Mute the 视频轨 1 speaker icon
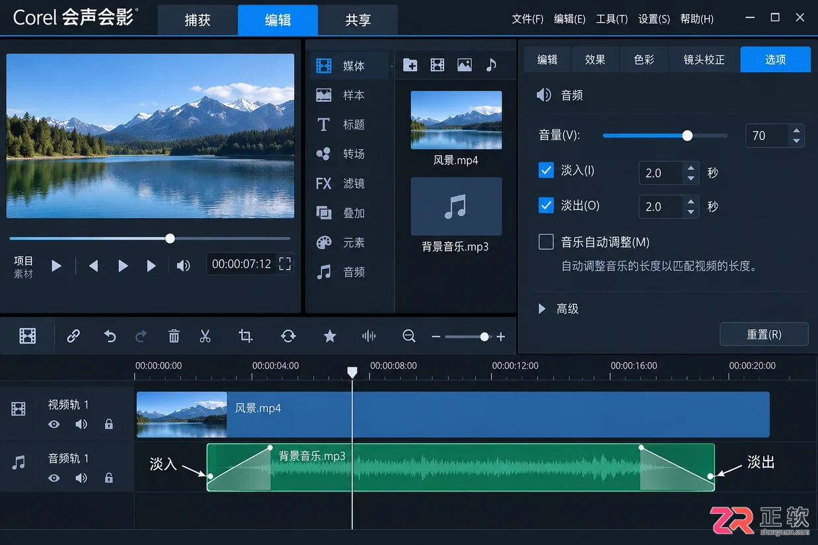The image size is (818, 545). tap(81, 424)
